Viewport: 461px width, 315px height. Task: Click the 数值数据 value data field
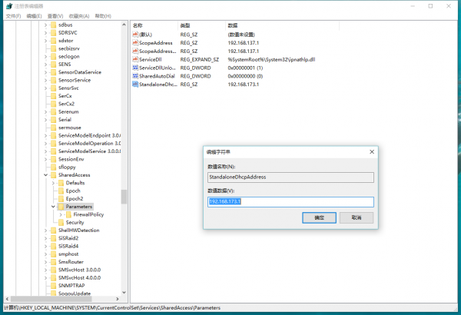click(290, 202)
